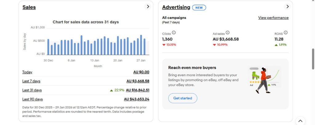Click the View performance link
Screen dimensions: 315x125
coord(273,18)
